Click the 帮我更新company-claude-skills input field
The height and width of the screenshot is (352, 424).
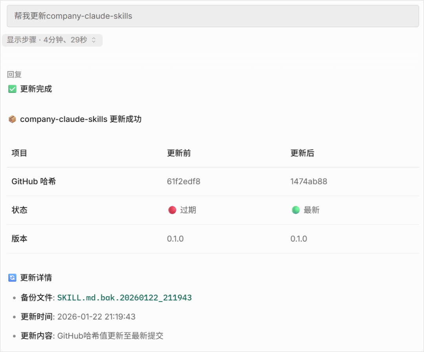[212, 16]
